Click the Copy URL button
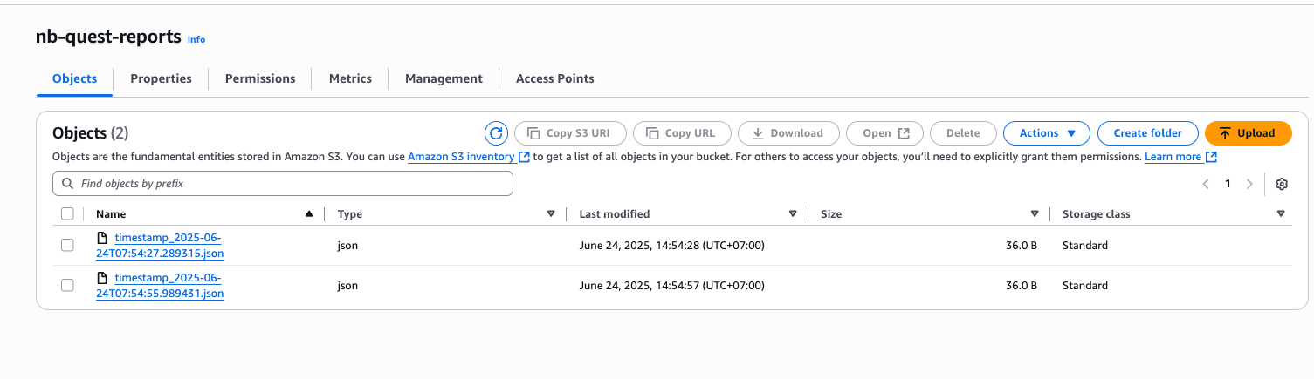The height and width of the screenshot is (379, 1314). 681,133
